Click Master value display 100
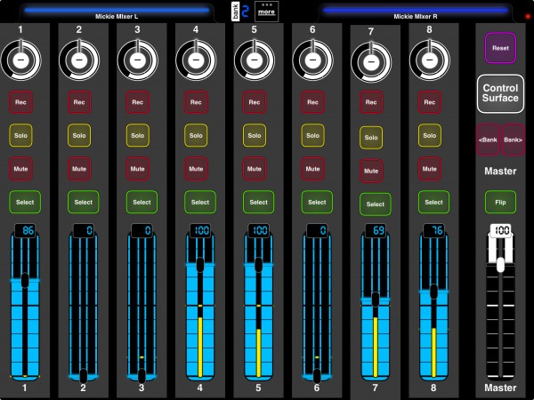Screen dimensions: 534x400 tap(500, 230)
